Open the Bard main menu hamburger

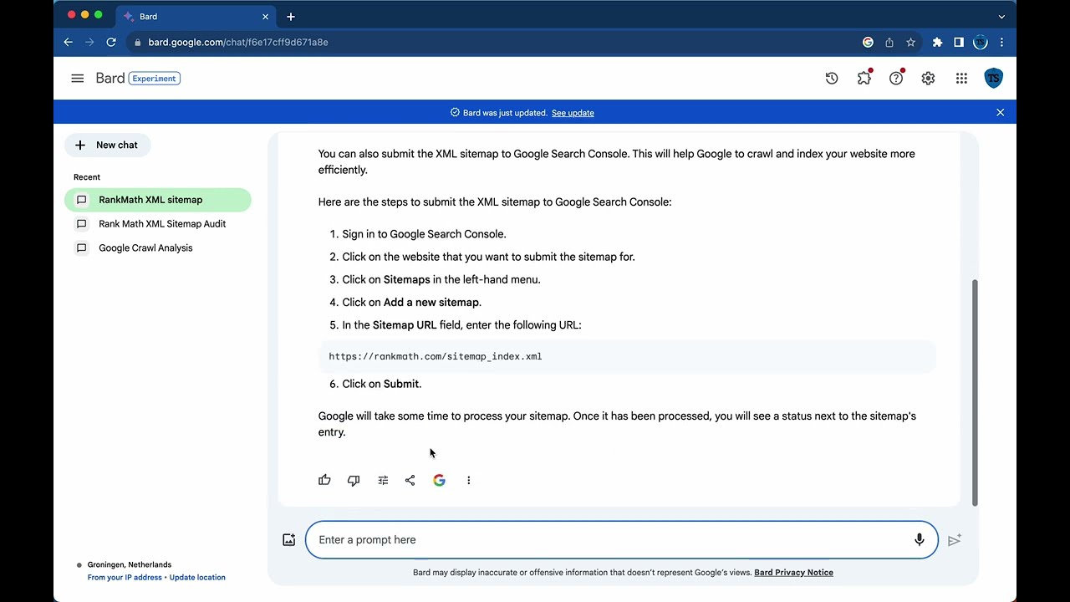[78, 79]
